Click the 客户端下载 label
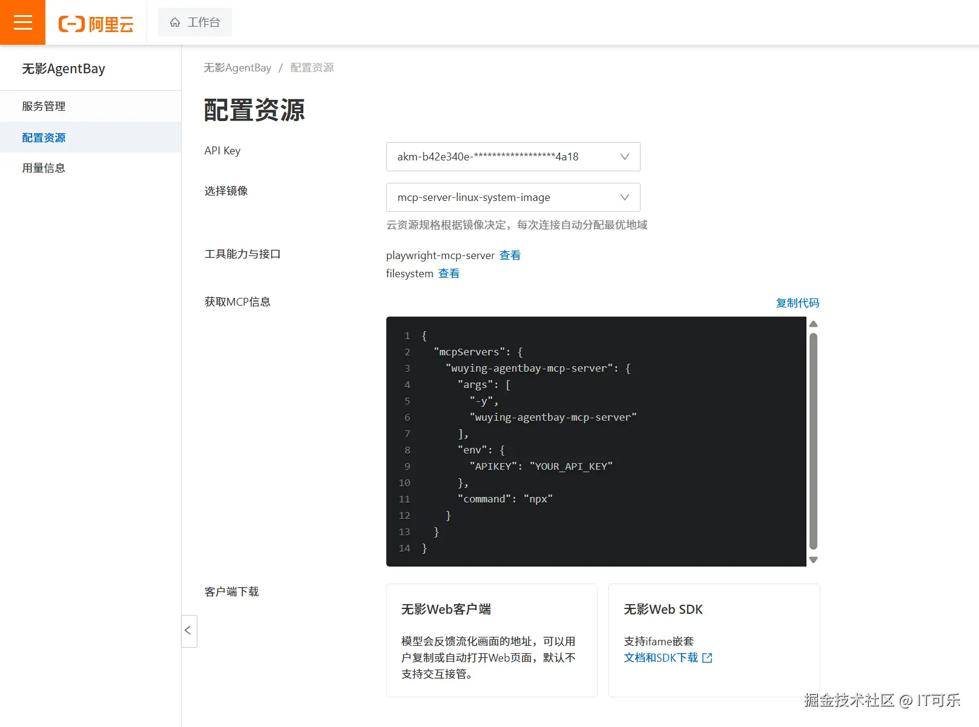Viewport: 979px width, 727px height. tap(232, 591)
